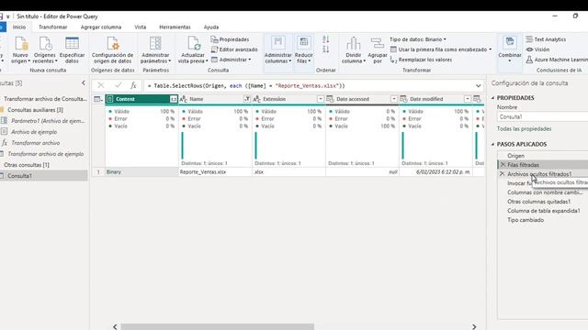Viewport: 588px width, 330px height.
Task: Delete the Filas filtradas step
Action: coord(503,165)
